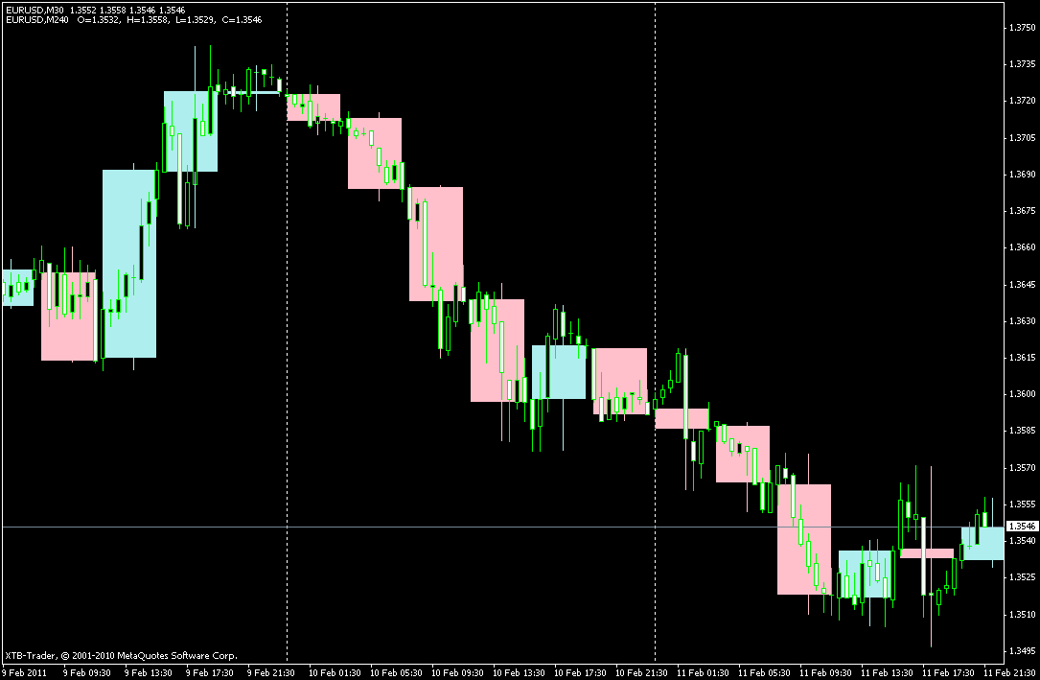Click the EURUSD,M240 OHLC info line
Image resolution: width=1040 pixels, height=680 pixels.
coord(133,20)
